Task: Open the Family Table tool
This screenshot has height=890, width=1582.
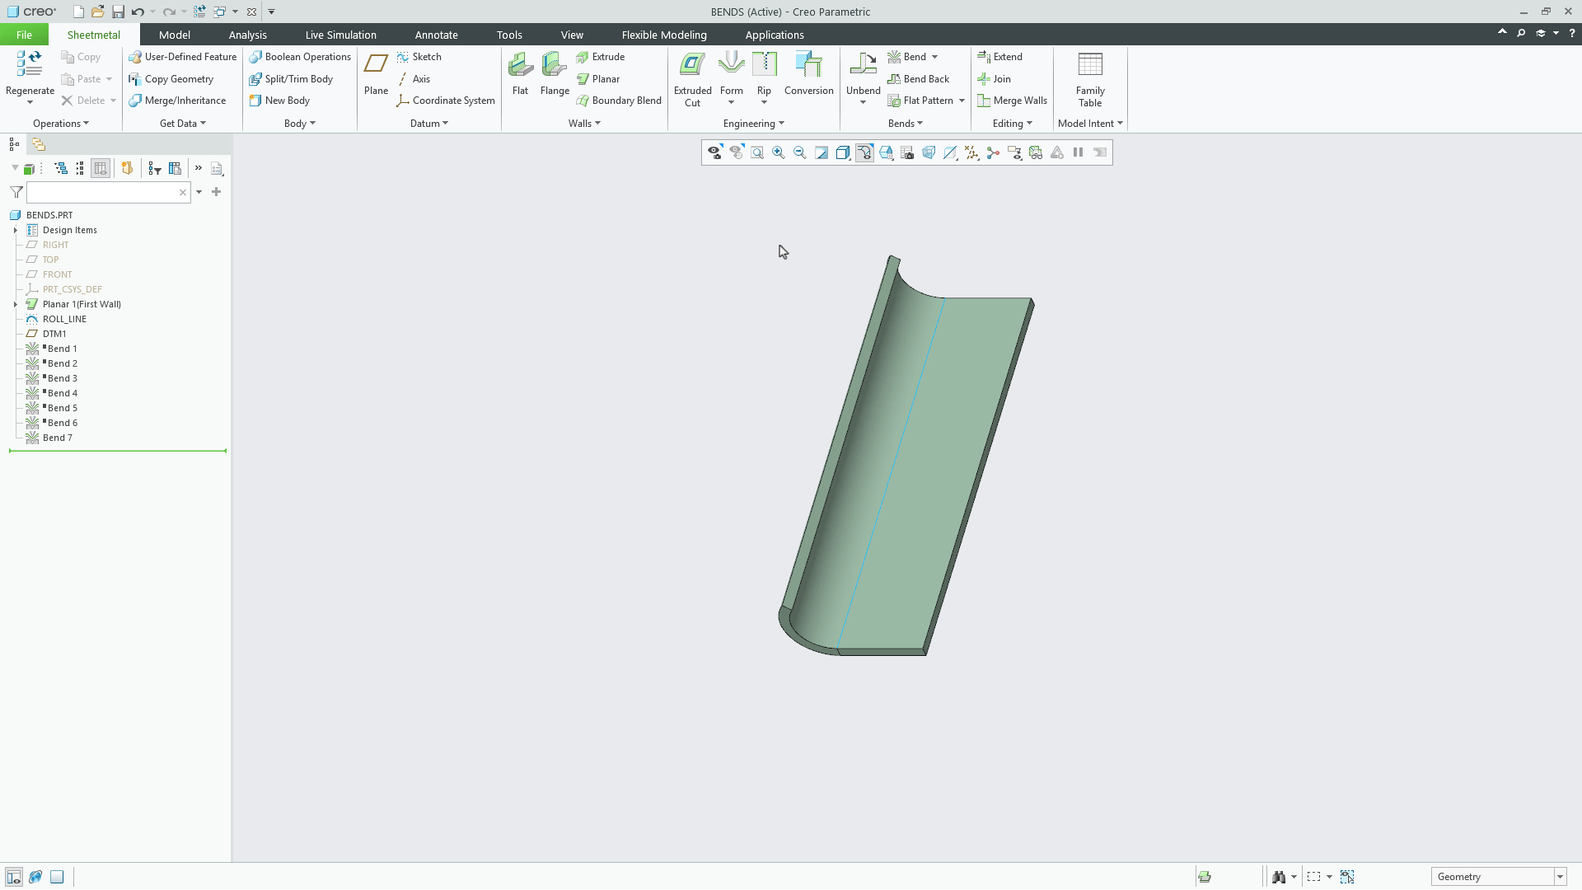Action: click(1089, 78)
